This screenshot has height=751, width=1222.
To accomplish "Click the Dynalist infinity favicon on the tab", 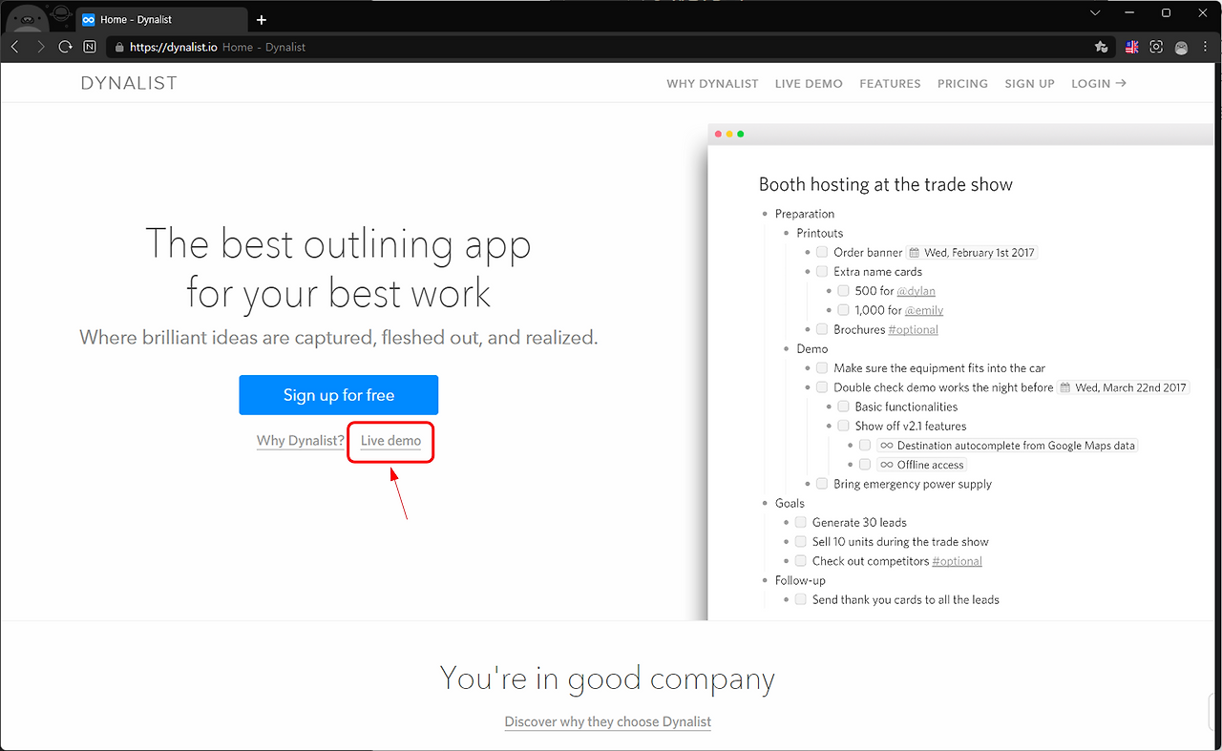I will (x=89, y=19).
